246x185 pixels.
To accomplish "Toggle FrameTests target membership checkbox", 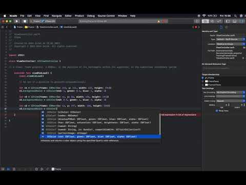I will pyautogui.click(x=203, y=81).
